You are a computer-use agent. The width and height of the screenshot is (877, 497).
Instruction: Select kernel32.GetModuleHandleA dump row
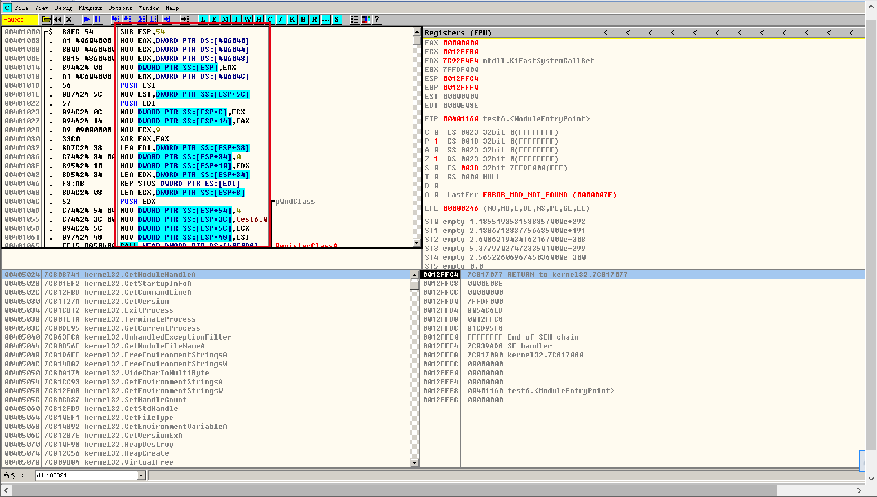pyautogui.click(x=206, y=275)
